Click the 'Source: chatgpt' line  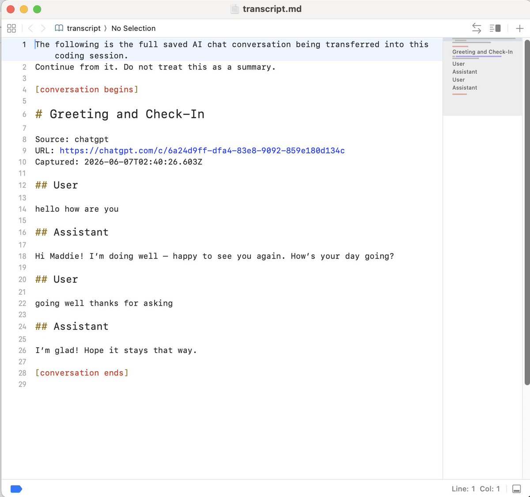click(72, 139)
